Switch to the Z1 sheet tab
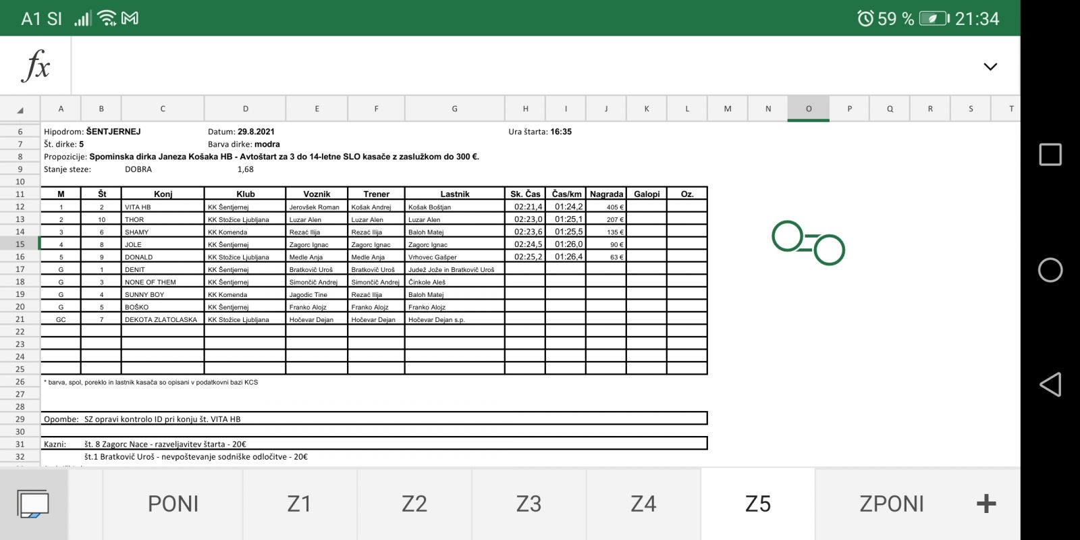 [299, 504]
